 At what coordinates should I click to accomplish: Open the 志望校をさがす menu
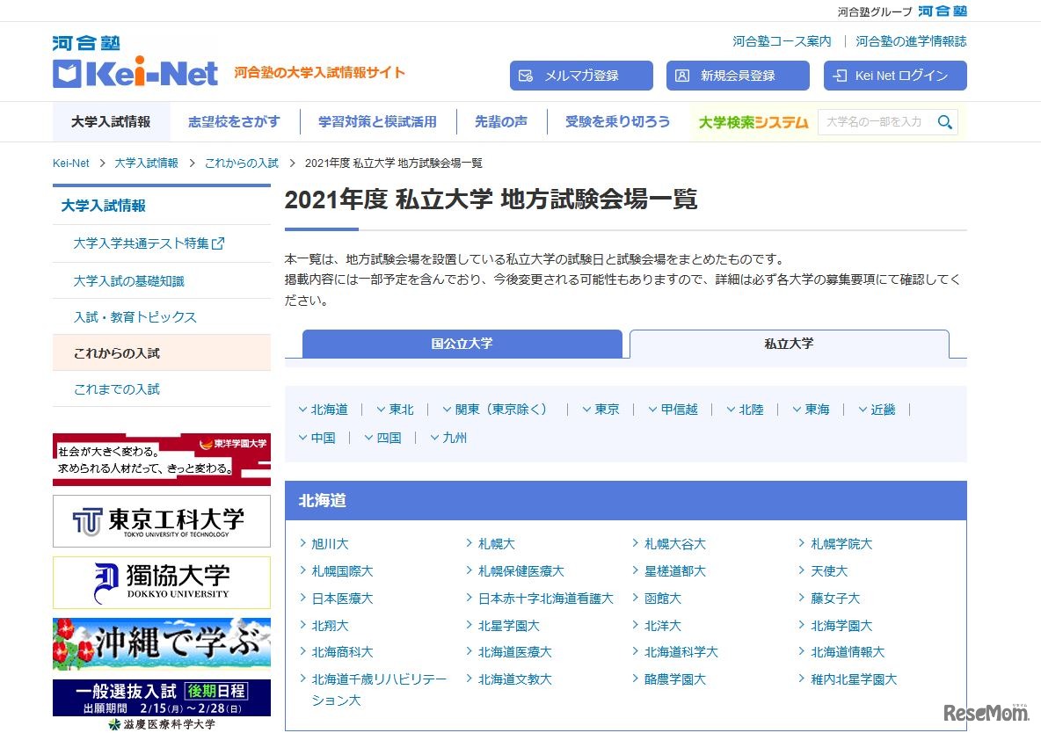(x=234, y=122)
